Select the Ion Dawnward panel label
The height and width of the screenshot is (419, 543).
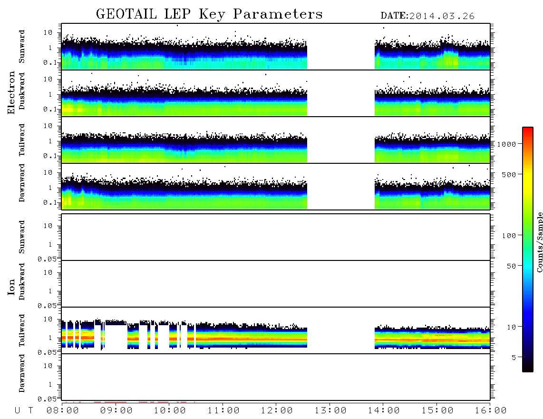[x=22, y=373]
